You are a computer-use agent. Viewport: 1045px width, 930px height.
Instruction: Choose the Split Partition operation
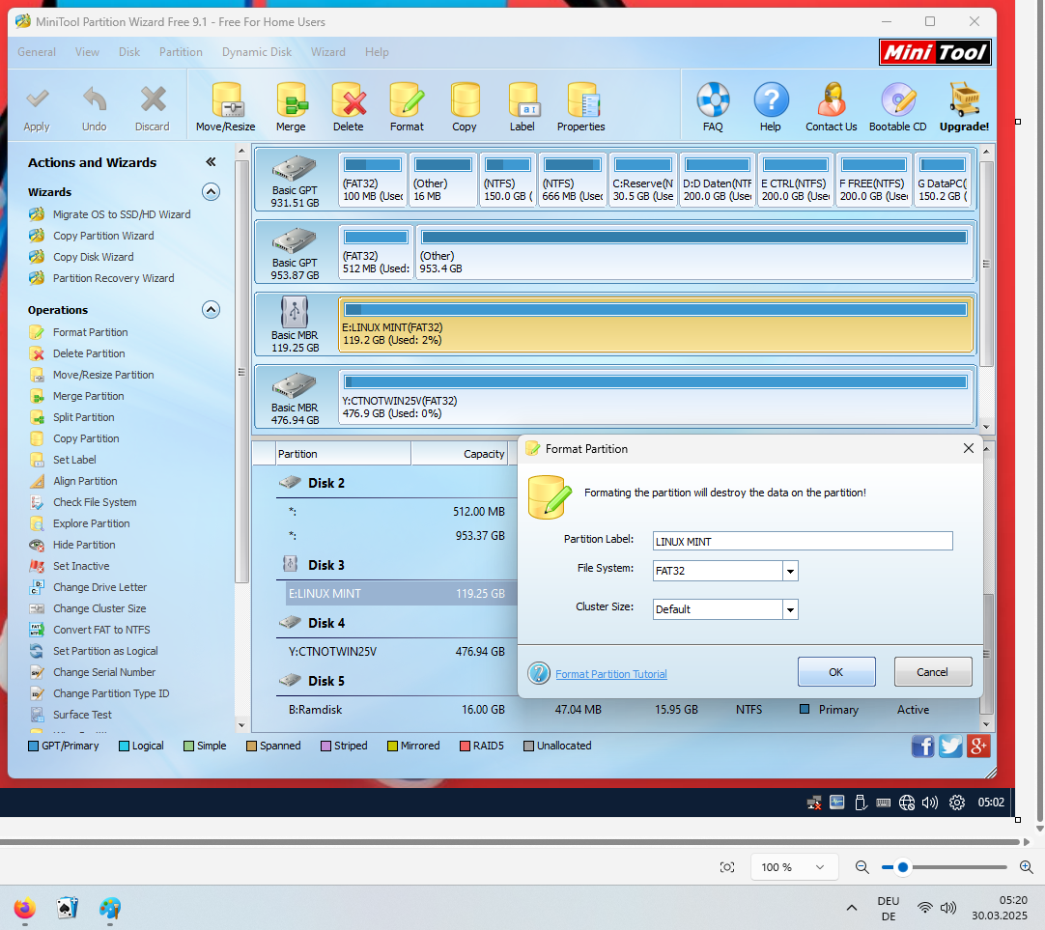click(84, 417)
